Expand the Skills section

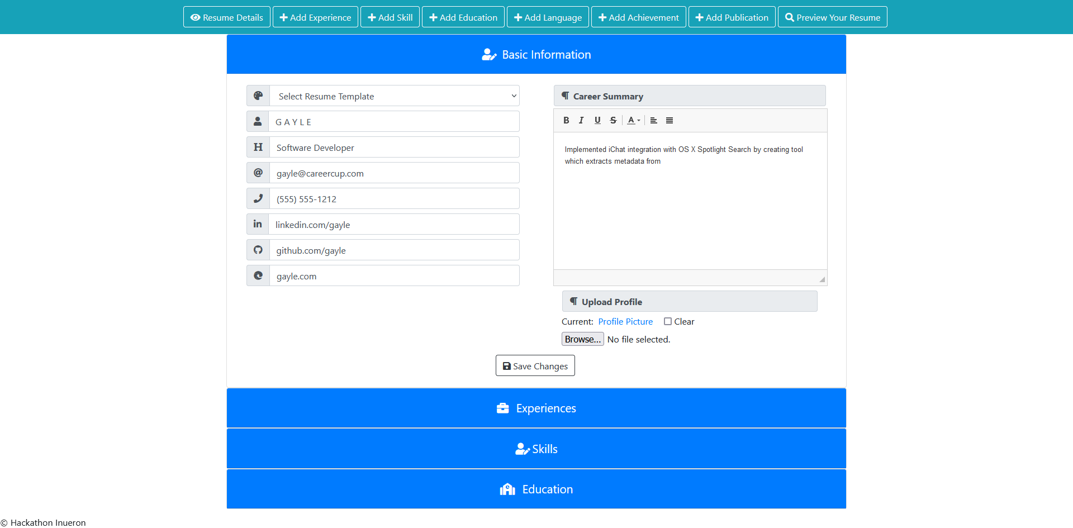[x=536, y=449]
